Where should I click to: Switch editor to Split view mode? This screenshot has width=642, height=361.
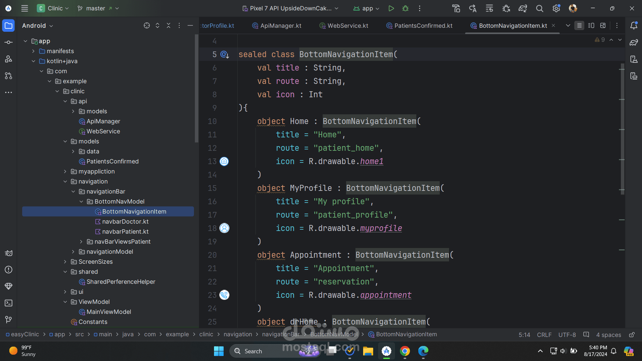(591, 26)
